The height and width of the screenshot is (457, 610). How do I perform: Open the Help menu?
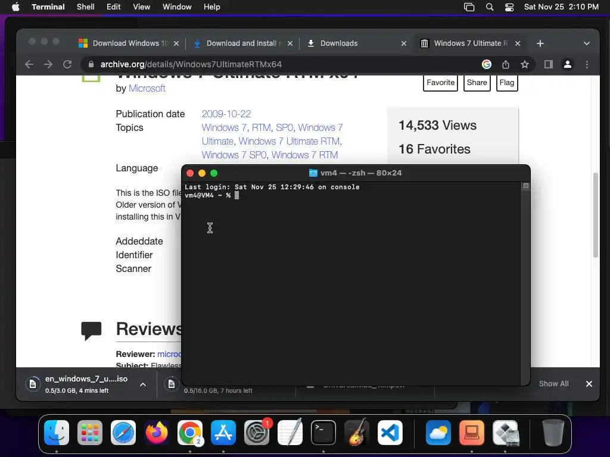(212, 7)
